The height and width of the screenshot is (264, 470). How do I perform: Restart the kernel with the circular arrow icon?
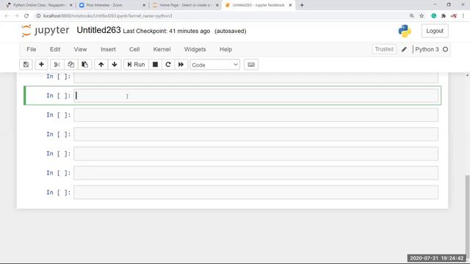168,65
